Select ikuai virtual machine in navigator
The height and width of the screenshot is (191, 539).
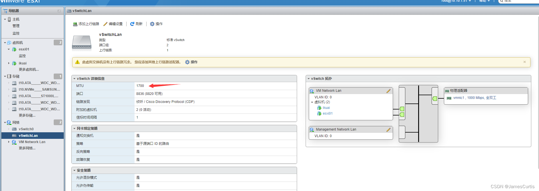click(23, 63)
